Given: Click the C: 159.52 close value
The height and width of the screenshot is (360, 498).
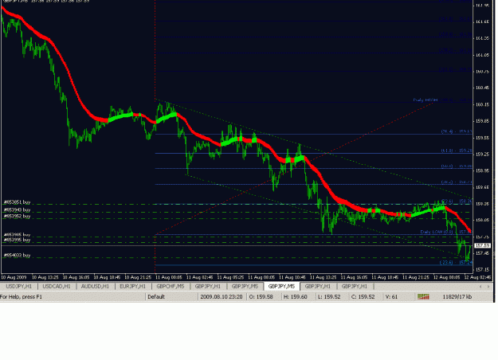Looking at the screenshot, I should point(363,297).
